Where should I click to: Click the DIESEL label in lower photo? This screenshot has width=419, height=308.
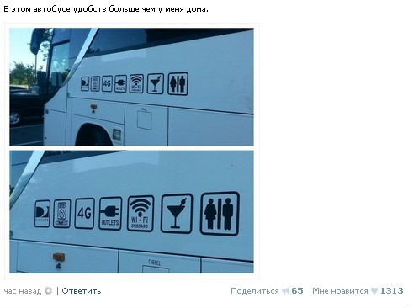(x=155, y=263)
